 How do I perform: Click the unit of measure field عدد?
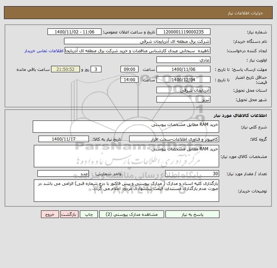pos(63,173)
